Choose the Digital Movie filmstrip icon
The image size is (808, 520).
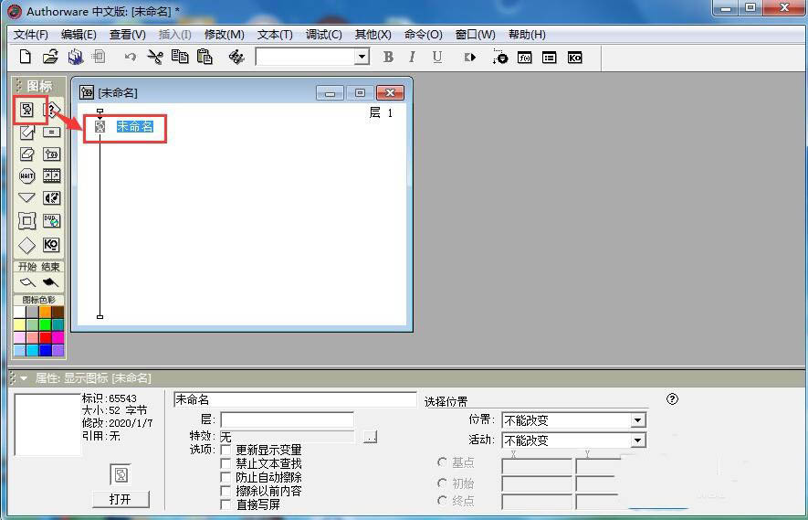(51, 175)
